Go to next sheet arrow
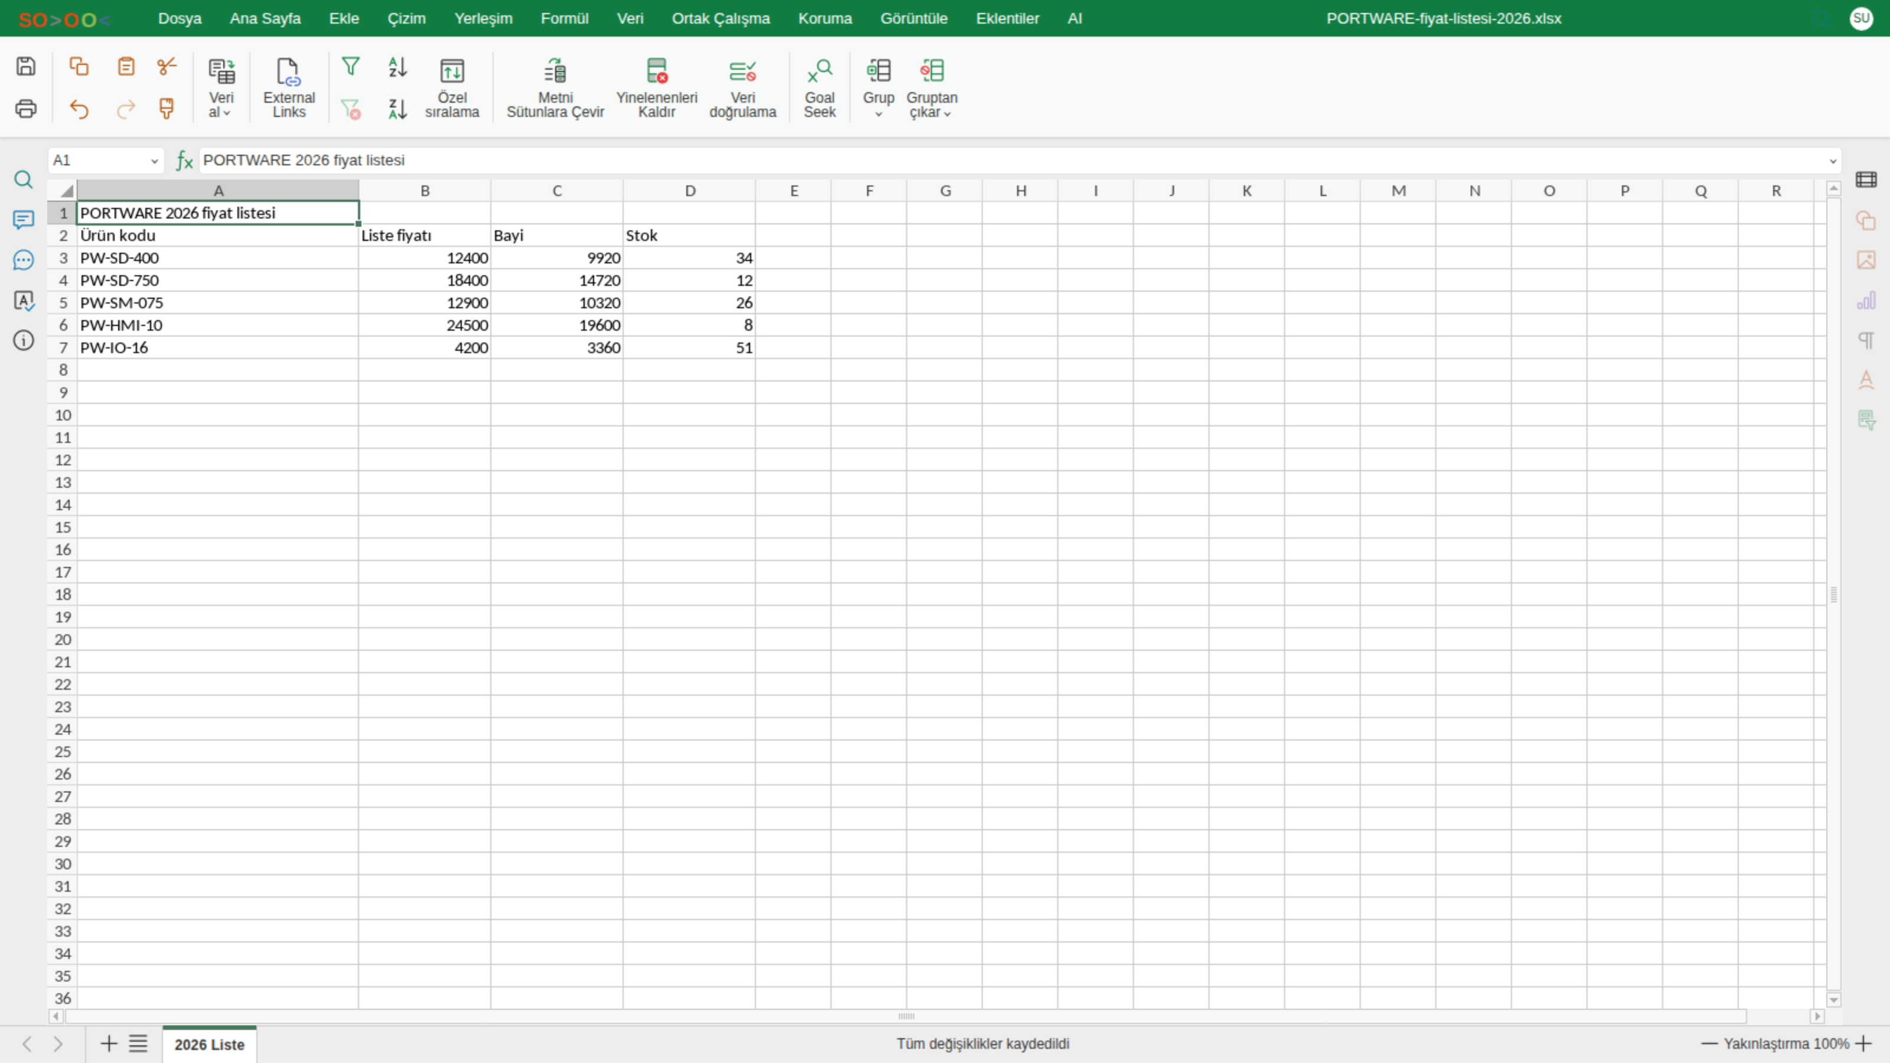The height and width of the screenshot is (1063, 1890). (58, 1043)
